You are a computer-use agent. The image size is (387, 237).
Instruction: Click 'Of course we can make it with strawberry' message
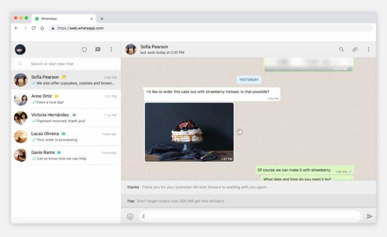coord(305,170)
